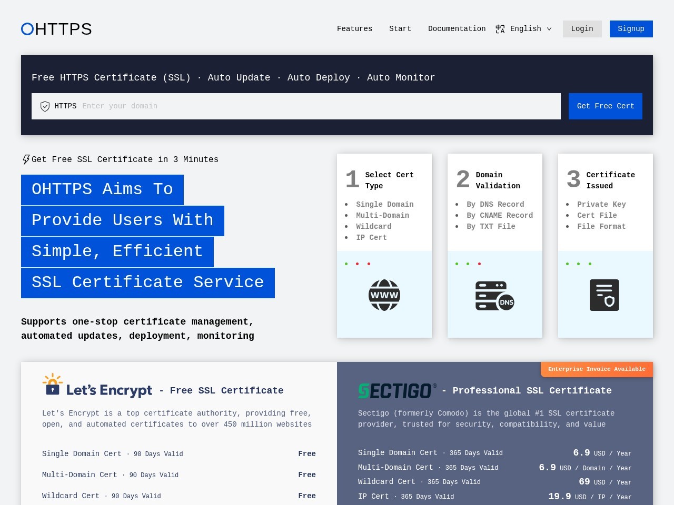Click the shield HTTPS icon in domain field
This screenshot has width=674, height=505.
(45, 106)
